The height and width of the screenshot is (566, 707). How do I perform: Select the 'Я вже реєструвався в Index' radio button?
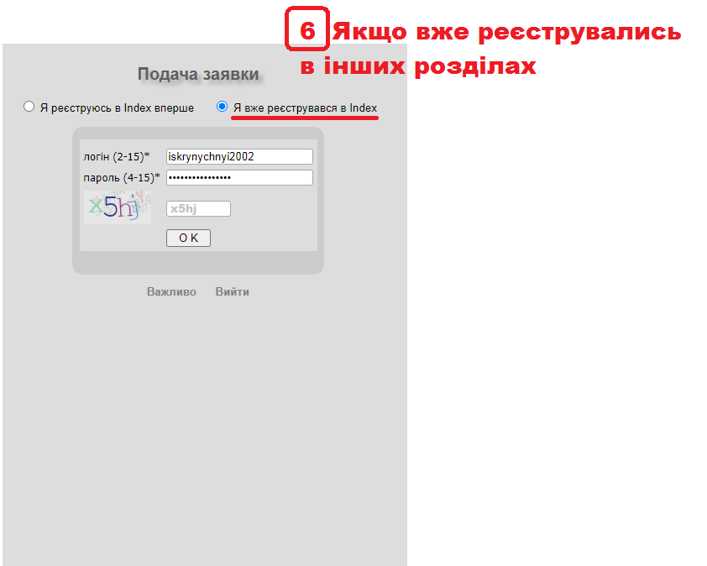point(222,107)
